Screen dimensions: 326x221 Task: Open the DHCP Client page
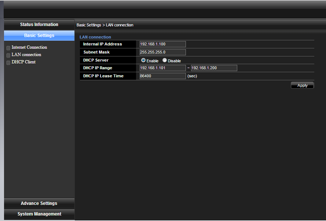[23, 62]
